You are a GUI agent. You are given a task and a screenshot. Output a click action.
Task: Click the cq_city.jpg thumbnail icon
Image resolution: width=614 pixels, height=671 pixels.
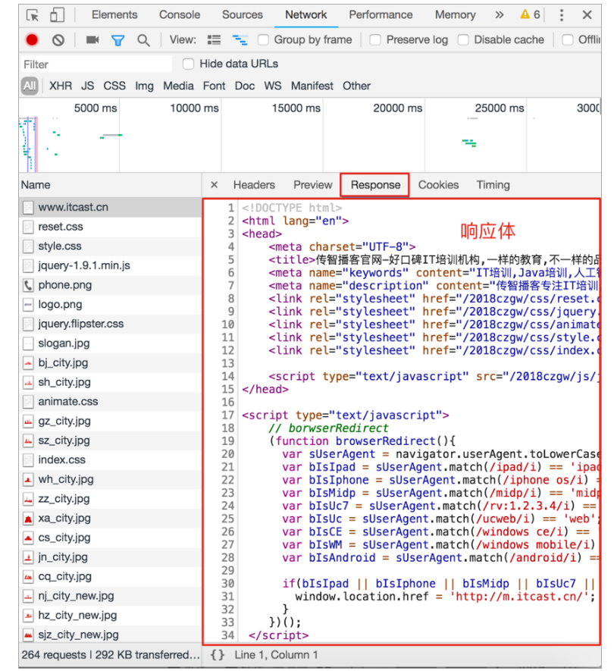28,577
